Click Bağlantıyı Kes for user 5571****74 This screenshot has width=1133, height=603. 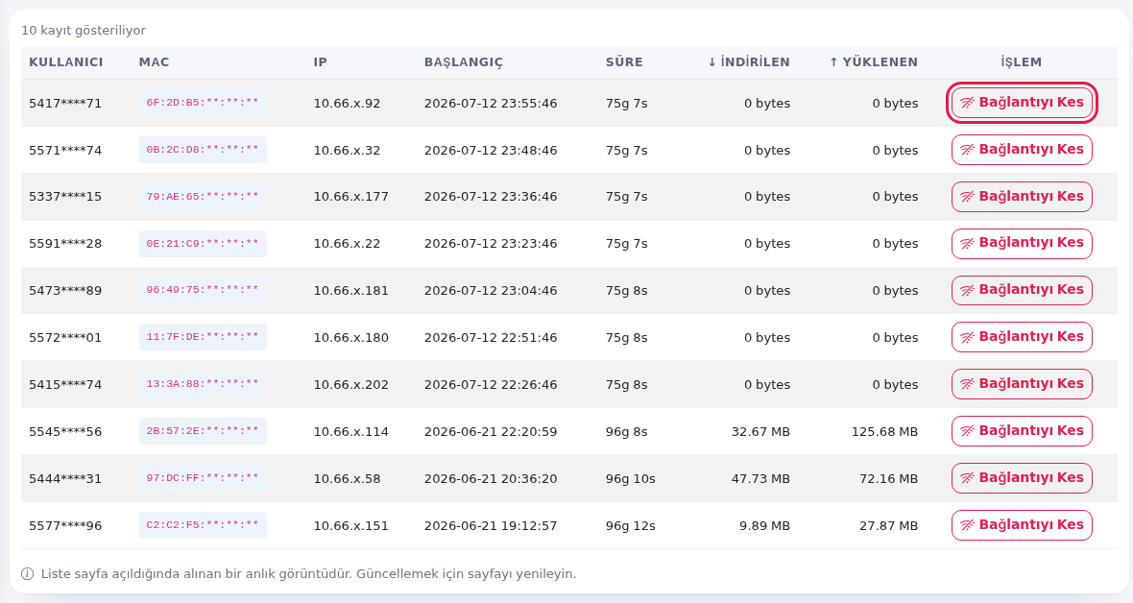(1022, 150)
